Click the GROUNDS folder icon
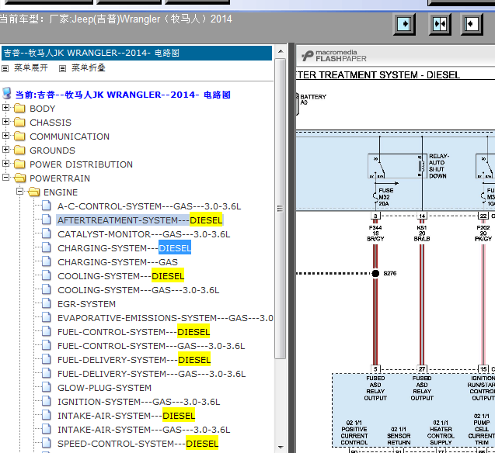Image resolution: width=495 pixels, height=453 pixels. 19,150
